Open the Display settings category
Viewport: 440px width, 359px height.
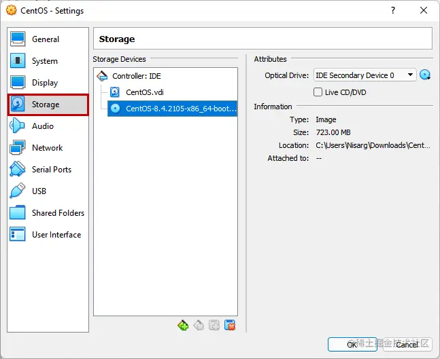[x=48, y=83]
